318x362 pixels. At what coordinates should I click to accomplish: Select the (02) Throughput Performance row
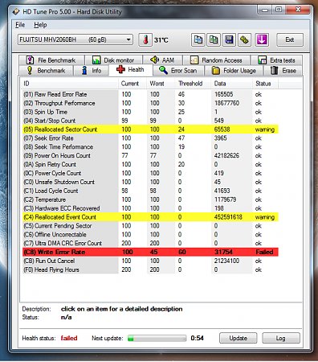pyautogui.click(x=150, y=103)
